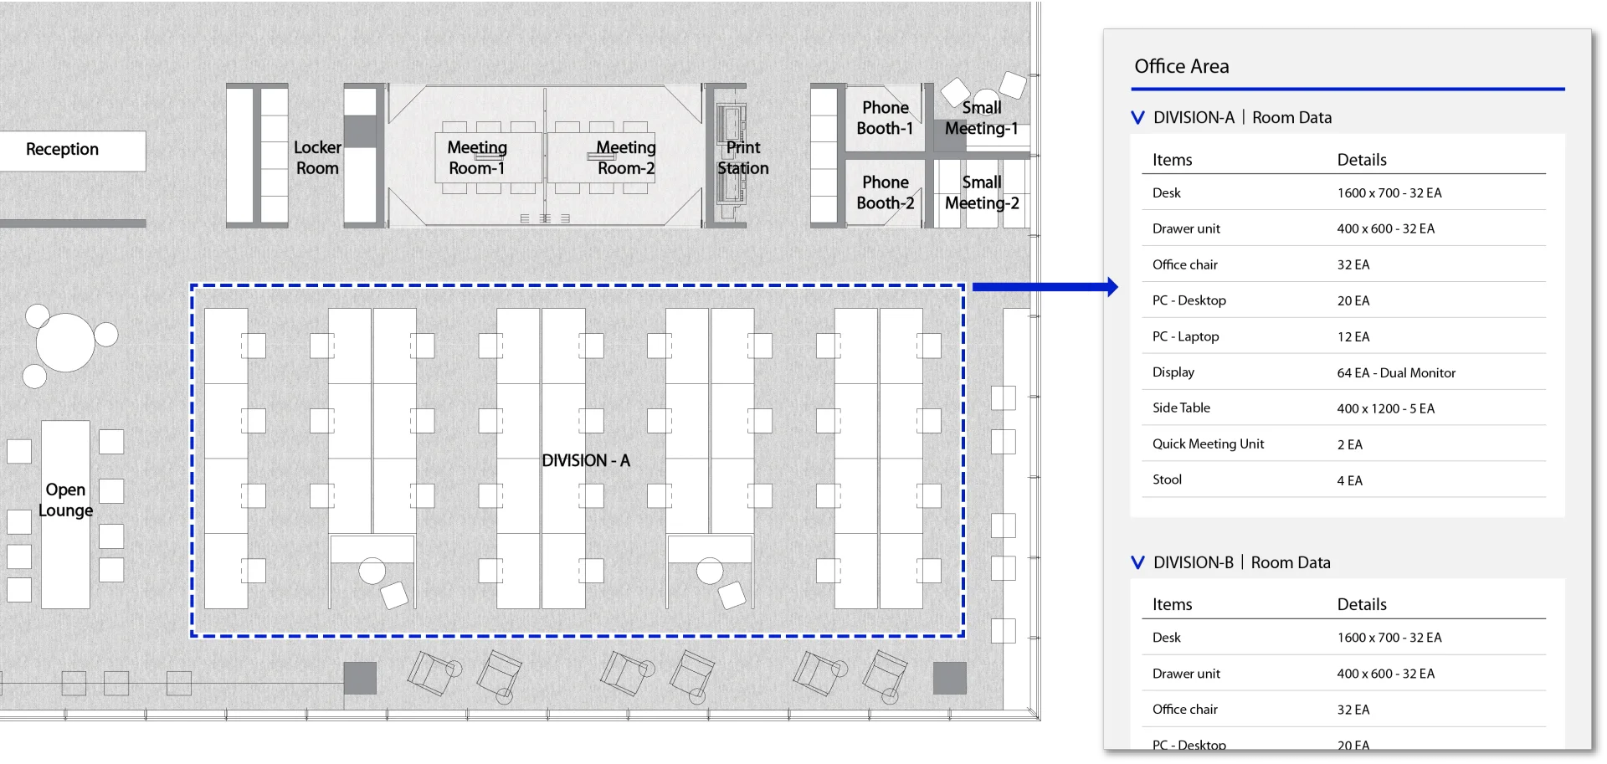The height and width of the screenshot is (764, 1607).
Task: Select the Desk row in DIVISION-A
Action: [x=1344, y=192]
